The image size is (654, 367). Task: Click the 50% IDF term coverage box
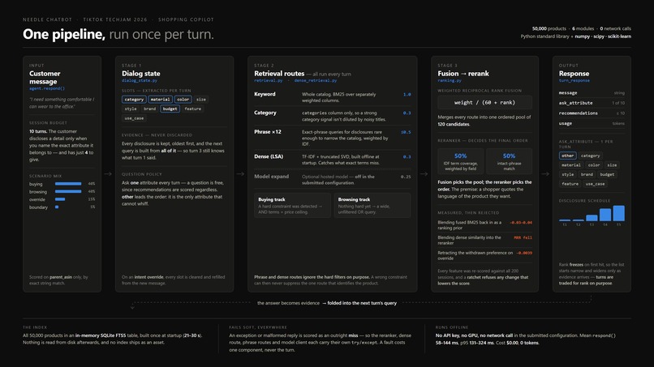coord(460,161)
